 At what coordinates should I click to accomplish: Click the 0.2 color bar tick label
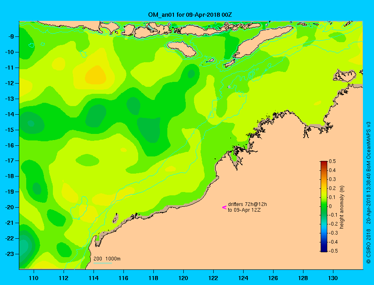point(333,188)
